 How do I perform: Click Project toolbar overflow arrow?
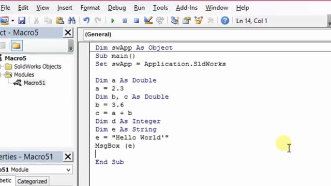coord(71,45)
